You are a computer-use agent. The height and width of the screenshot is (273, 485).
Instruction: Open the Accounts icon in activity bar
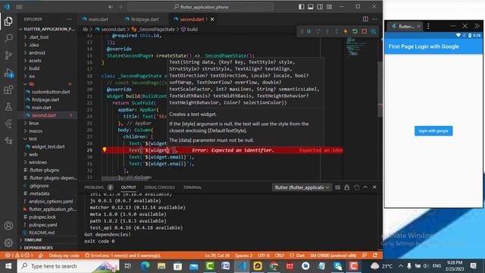[8, 226]
